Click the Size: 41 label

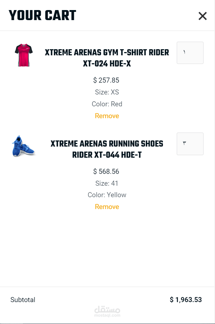107,184
